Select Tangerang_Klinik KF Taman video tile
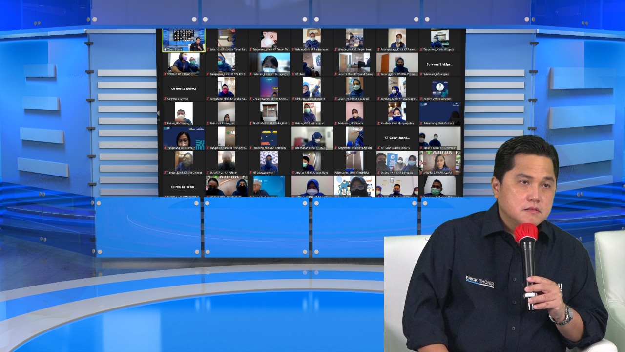 [x=269, y=40]
